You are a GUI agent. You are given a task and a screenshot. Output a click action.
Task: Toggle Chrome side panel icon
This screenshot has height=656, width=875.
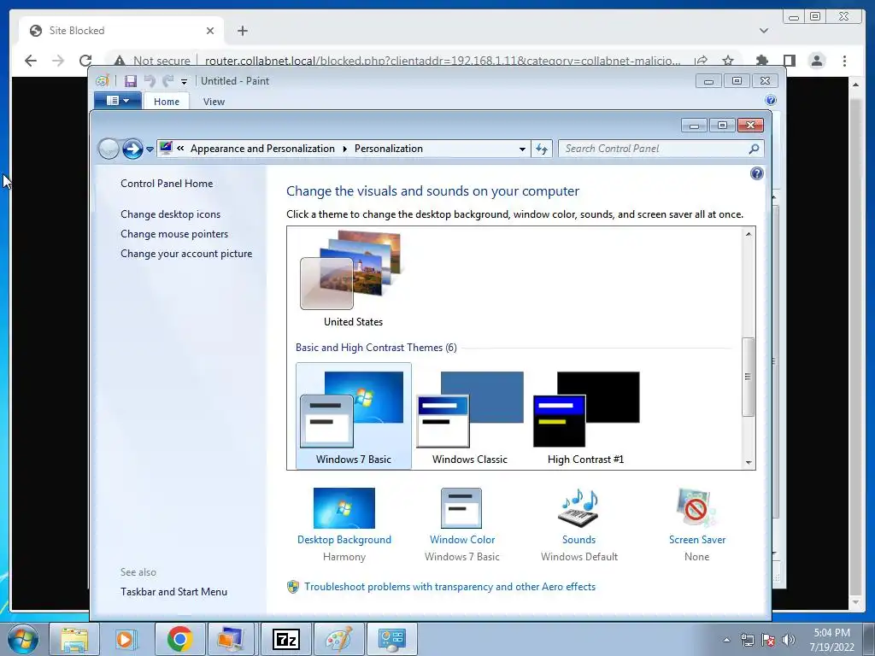click(x=789, y=61)
